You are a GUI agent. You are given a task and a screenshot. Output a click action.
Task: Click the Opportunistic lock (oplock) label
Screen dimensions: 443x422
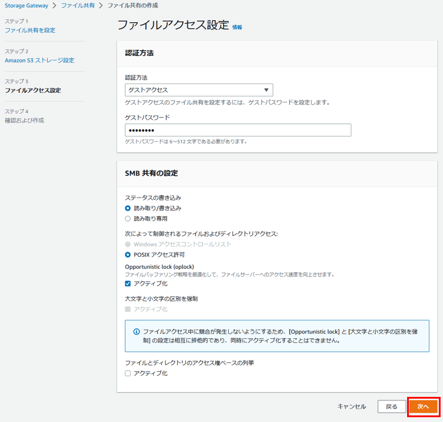[x=159, y=267]
